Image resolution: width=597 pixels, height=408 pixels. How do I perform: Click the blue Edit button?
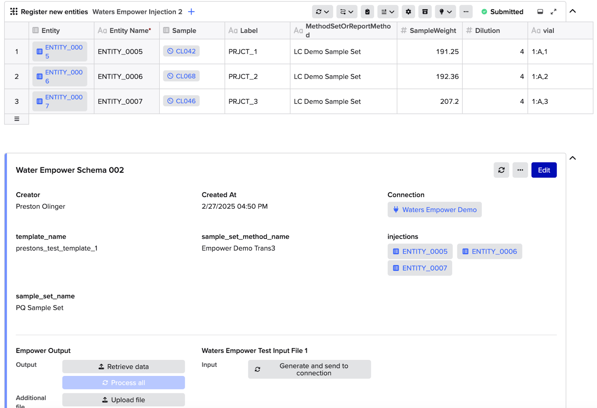pyautogui.click(x=544, y=170)
